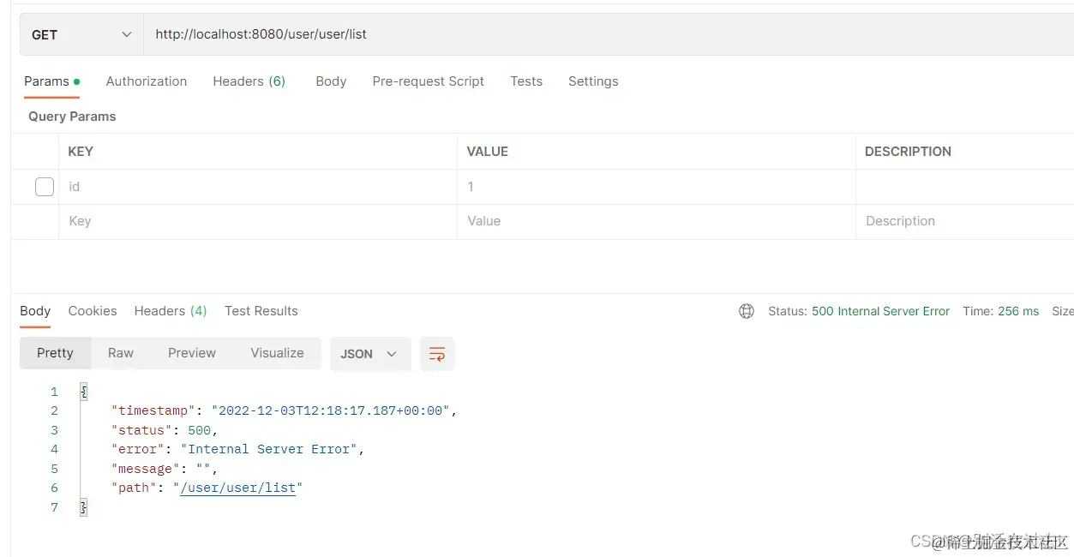Click the "Internal Server Error" error value

[269, 449]
